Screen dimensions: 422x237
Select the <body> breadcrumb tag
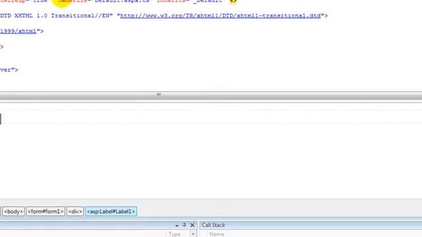tap(13, 211)
